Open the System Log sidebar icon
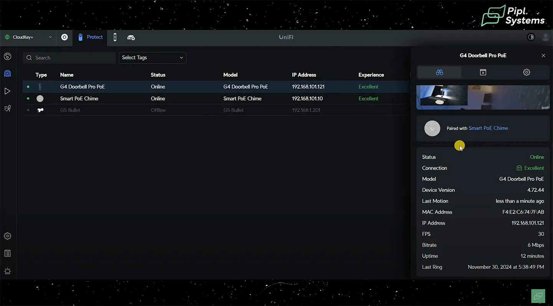The image size is (553, 306). tap(7, 253)
